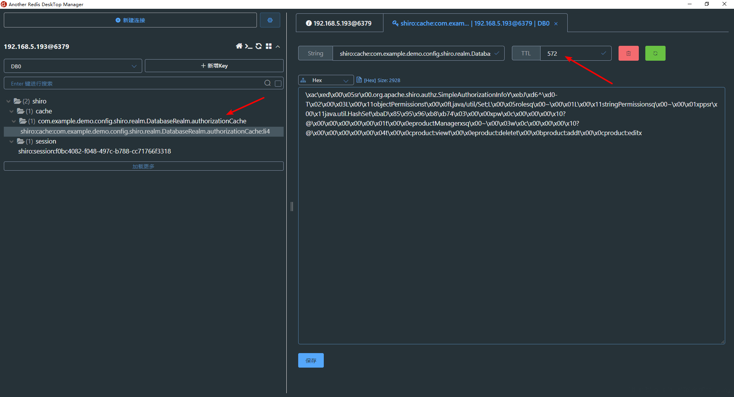This screenshot has height=397, width=734.
Task: Minimize the Another Redis Desktop Manager window
Action: (690, 4)
